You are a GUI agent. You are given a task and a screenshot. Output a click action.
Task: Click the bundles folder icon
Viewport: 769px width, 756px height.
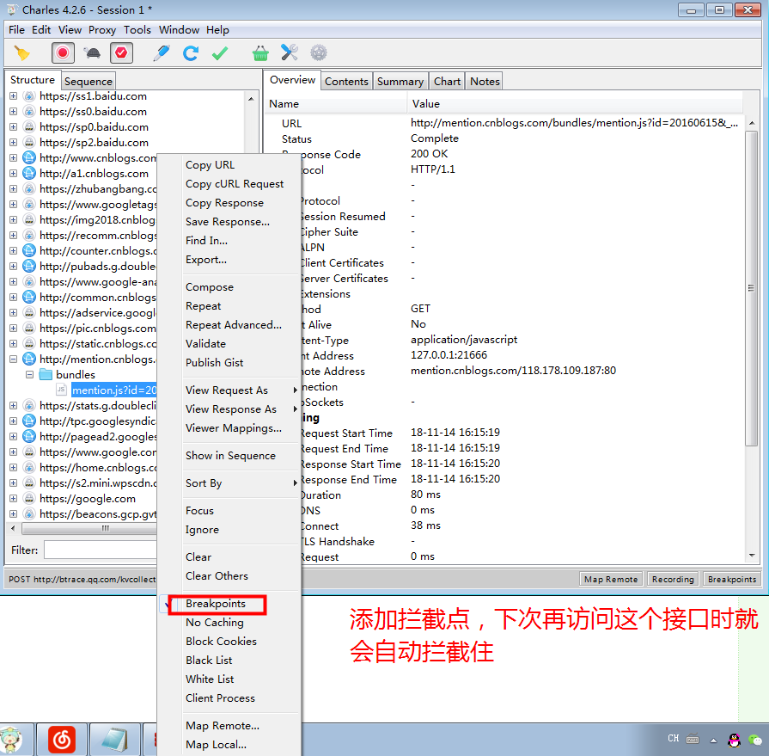tap(46, 375)
